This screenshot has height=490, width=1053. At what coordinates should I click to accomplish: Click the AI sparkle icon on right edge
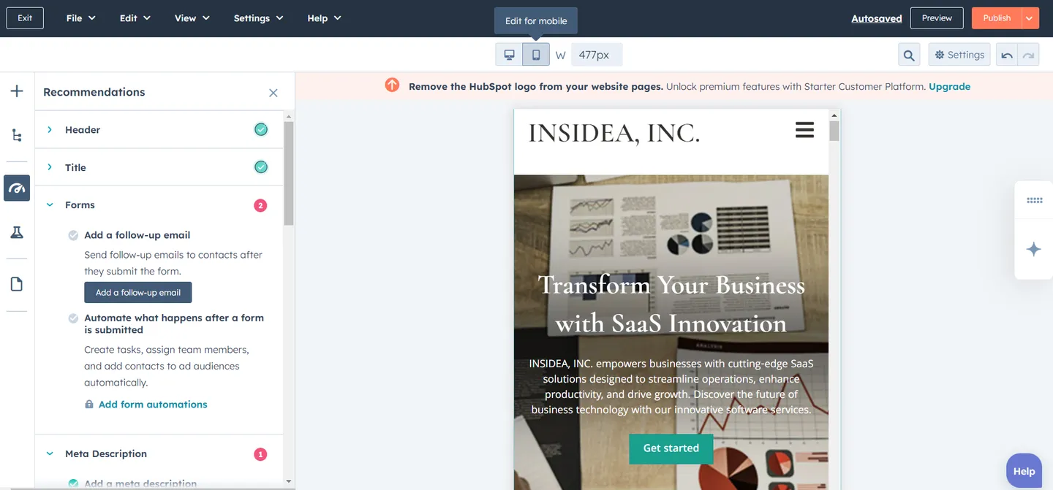pos(1034,249)
